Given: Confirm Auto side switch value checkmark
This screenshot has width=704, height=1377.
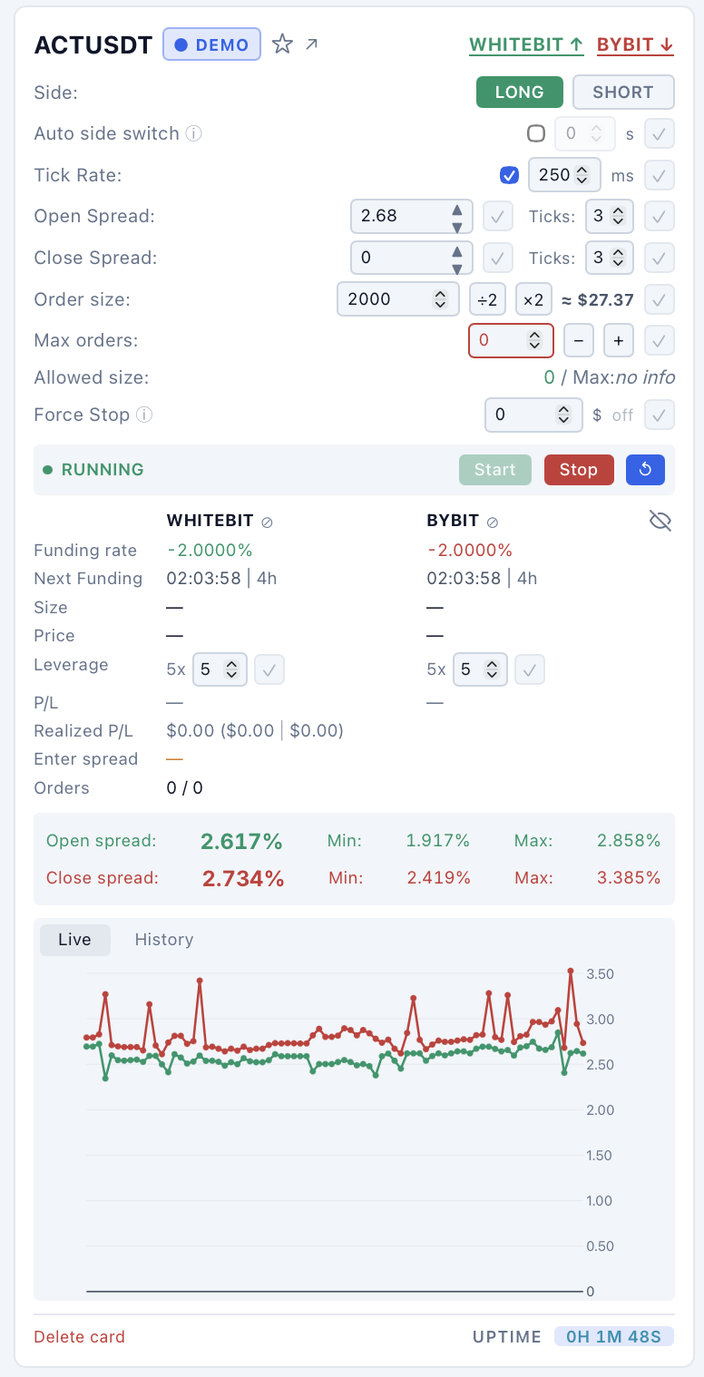Looking at the screenshot, I should coord(660,133).
